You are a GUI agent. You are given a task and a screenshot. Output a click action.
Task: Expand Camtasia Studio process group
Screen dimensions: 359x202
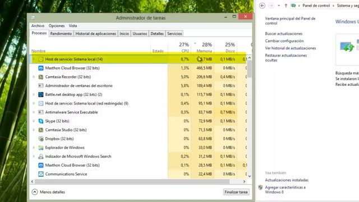tap(34, 130)
